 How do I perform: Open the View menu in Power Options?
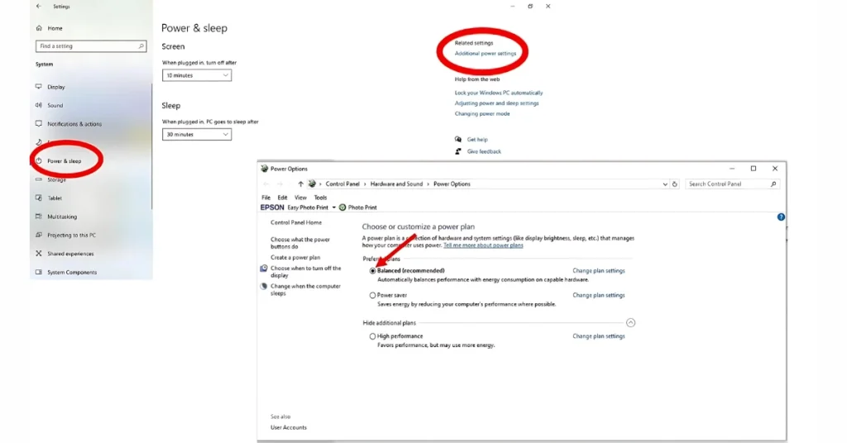coord(300,198)
